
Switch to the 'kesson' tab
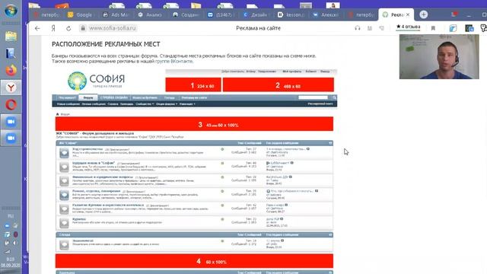(x=291, y=14)
